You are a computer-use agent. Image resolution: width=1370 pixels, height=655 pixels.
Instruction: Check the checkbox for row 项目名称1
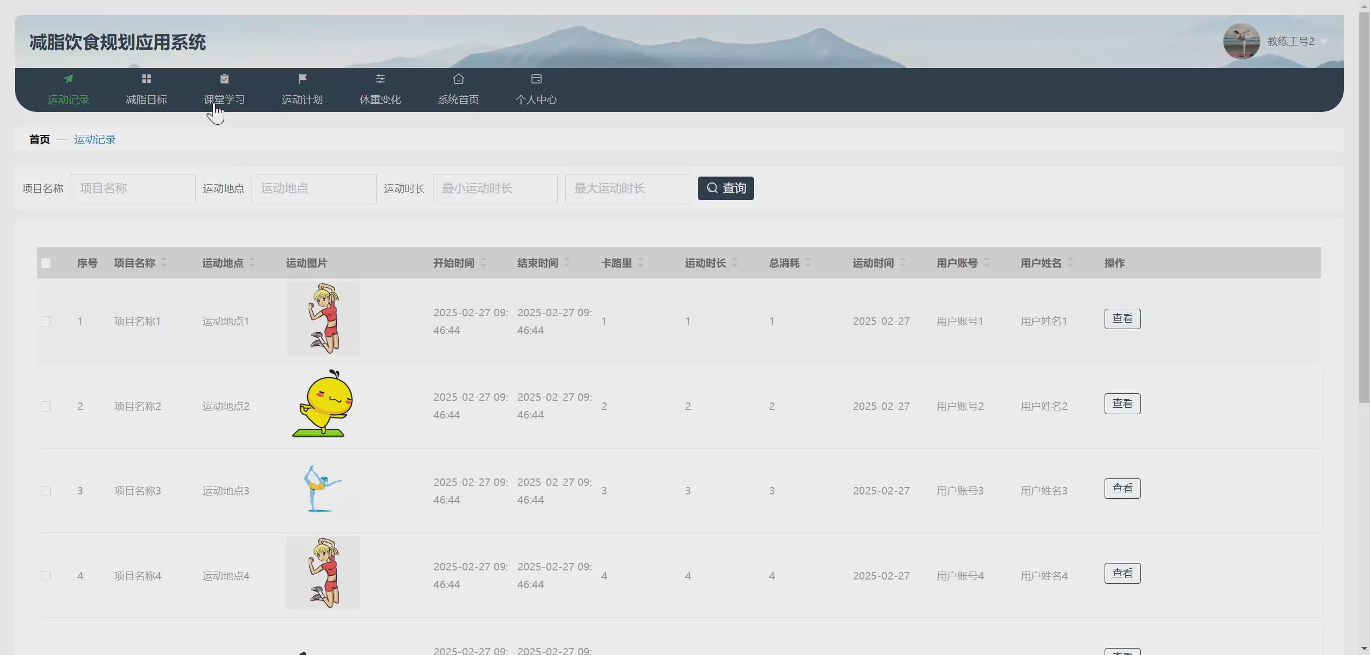click(46, 322)
